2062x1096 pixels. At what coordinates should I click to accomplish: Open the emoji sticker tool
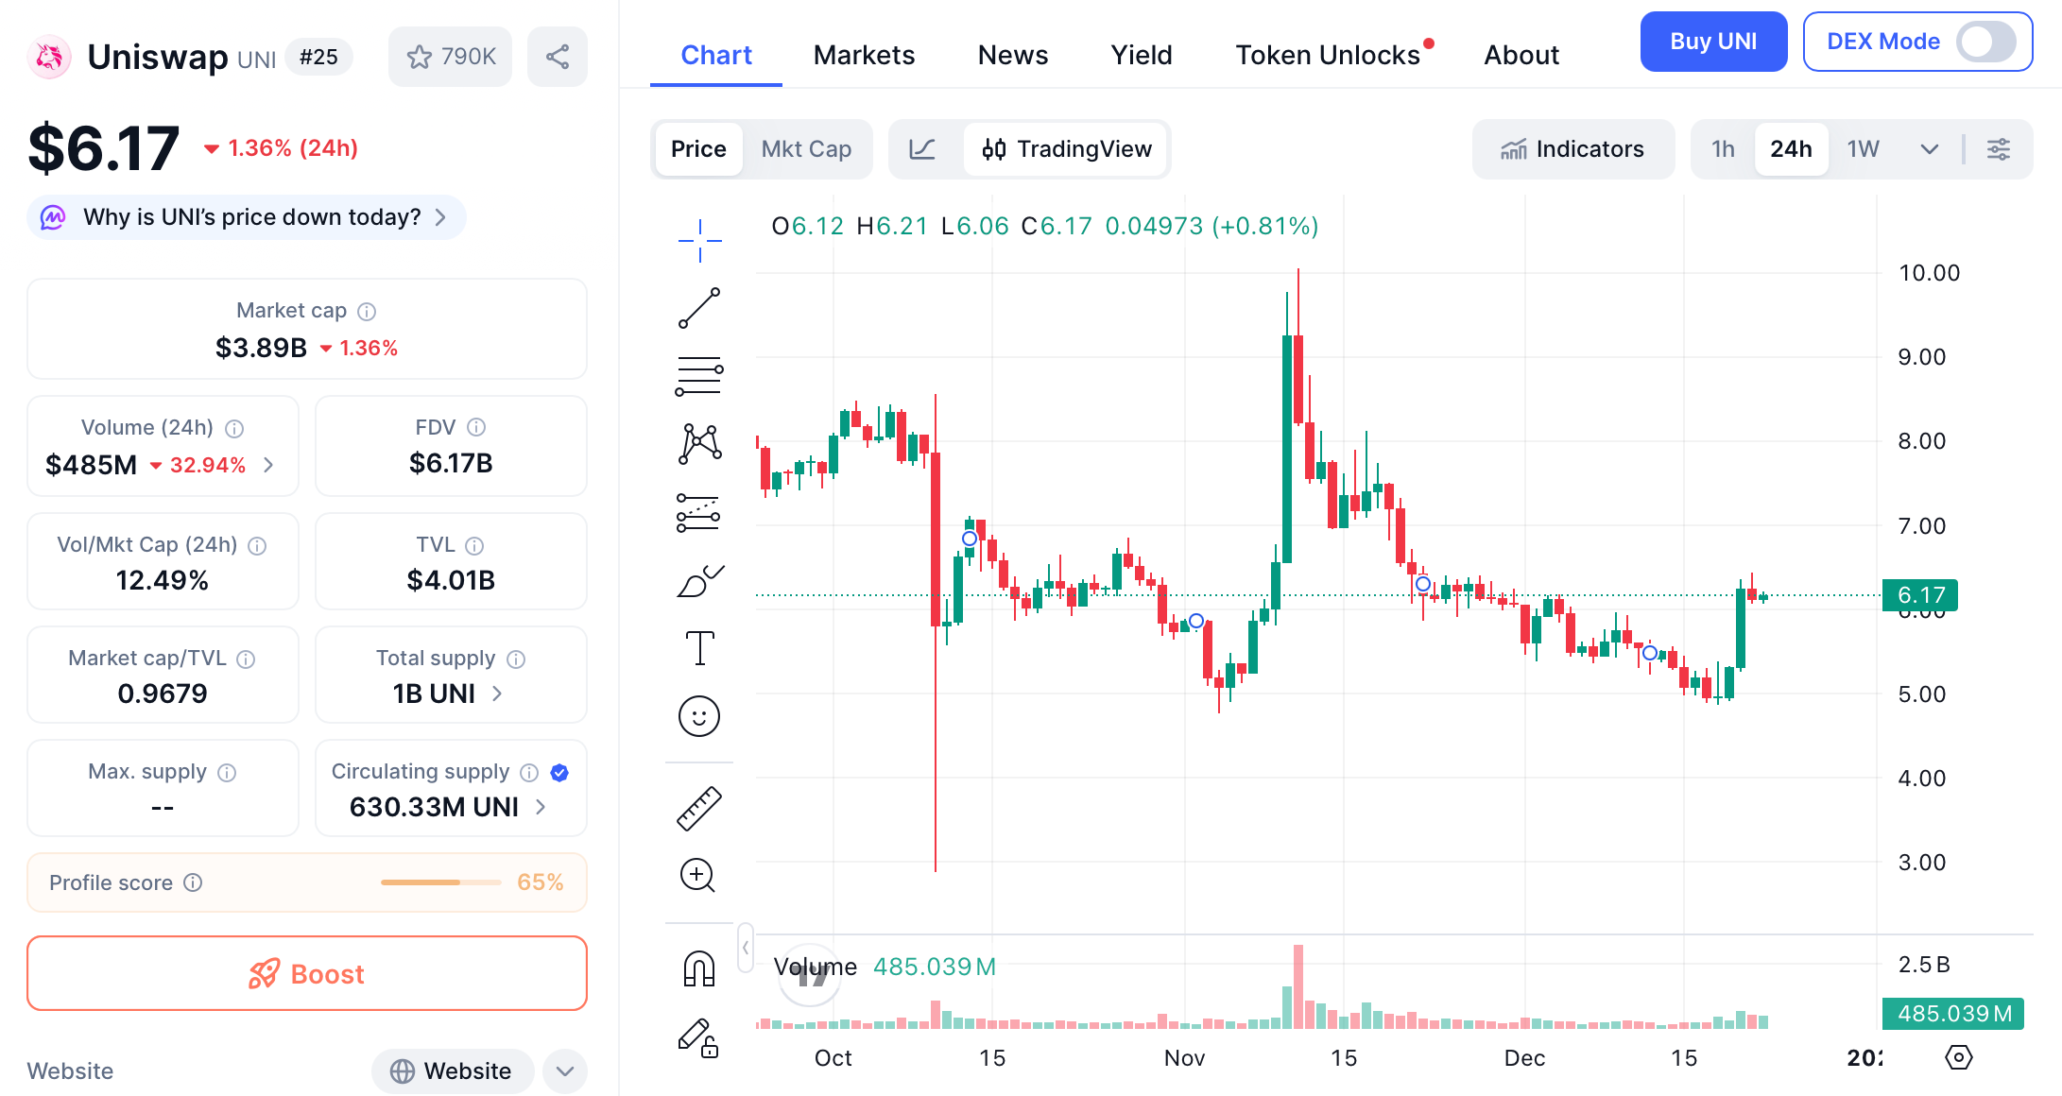699,716
